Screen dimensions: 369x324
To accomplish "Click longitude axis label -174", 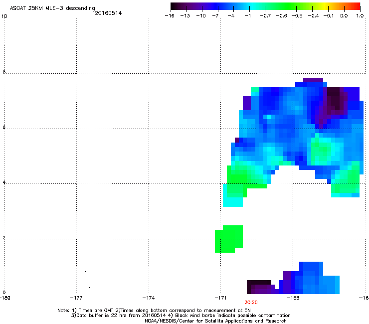I will (x=149, y=298).
